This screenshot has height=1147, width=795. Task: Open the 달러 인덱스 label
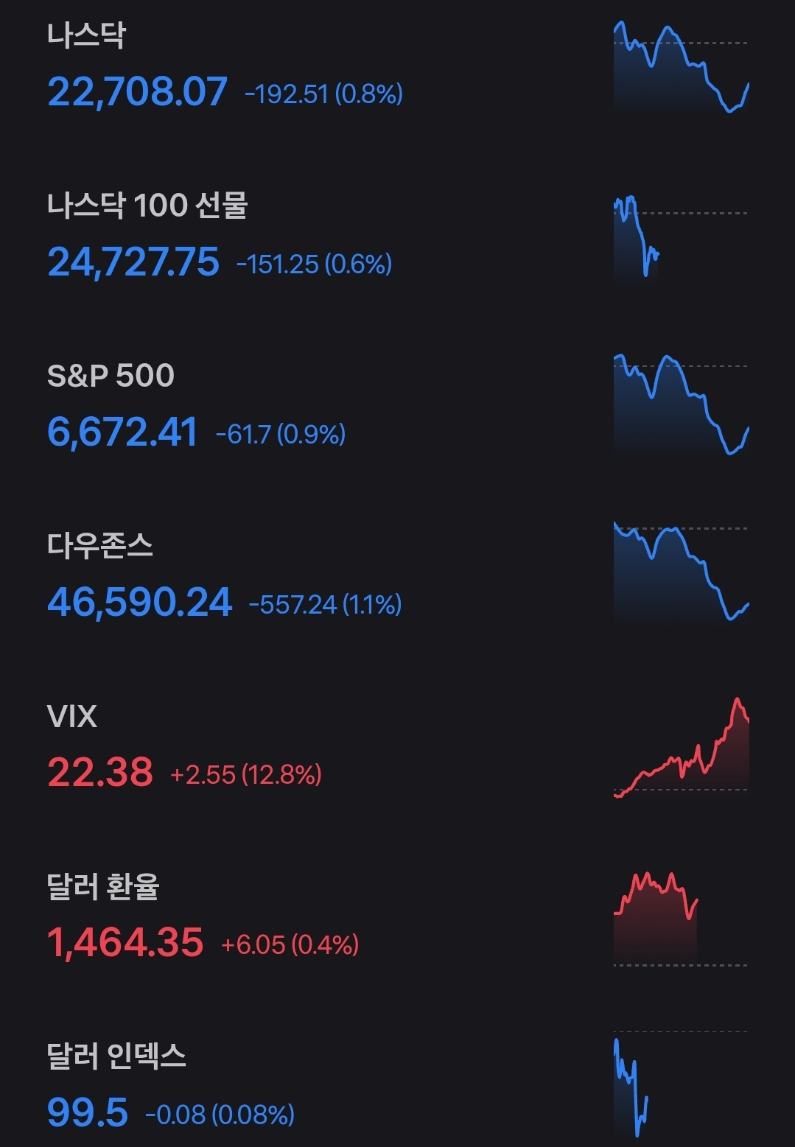[116, 1056]
